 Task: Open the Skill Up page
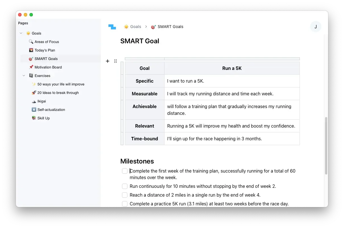pos(44,118)
